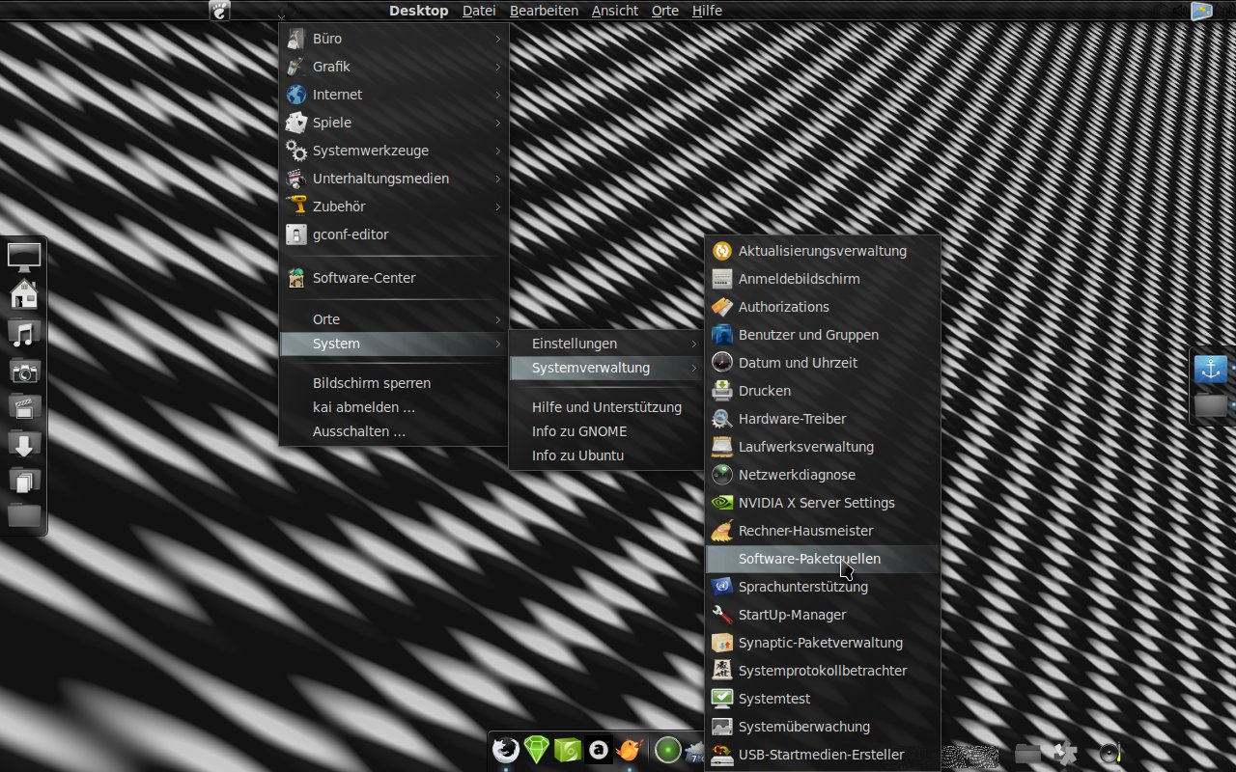
Task: Click Ausschalten …
Action: click(394, 431)
